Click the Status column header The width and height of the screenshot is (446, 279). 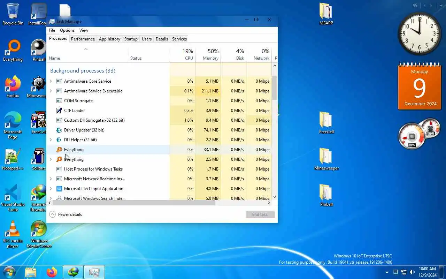click(149, 54)
